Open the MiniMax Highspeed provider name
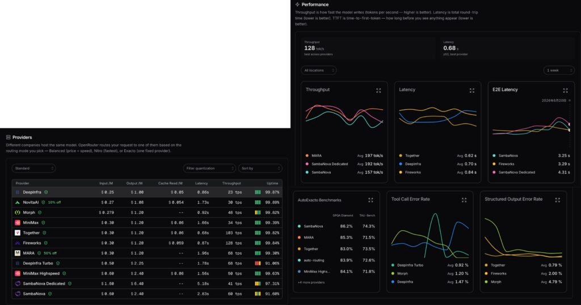 point(41,273)
